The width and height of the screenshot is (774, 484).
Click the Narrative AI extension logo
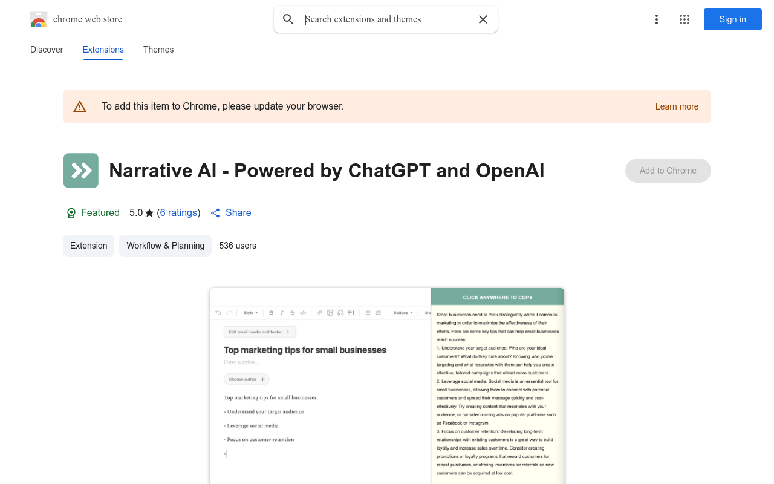coord(81,171)
